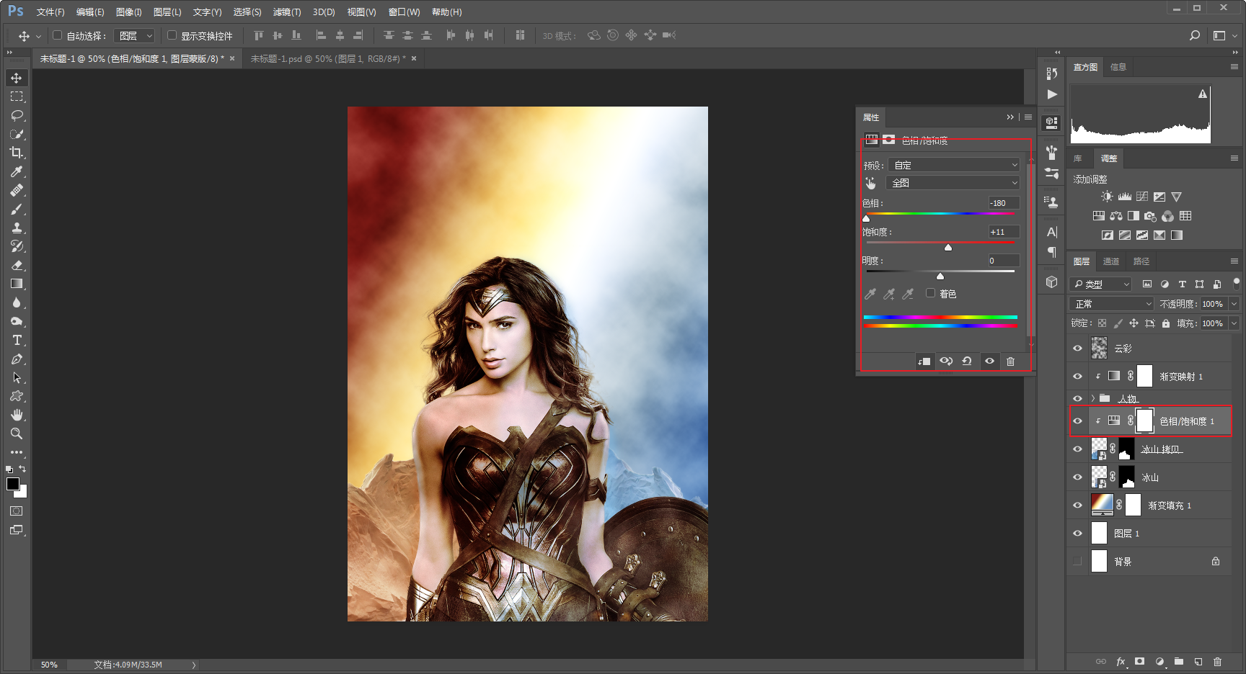Show the 背景 layer

click(1078, 561)
